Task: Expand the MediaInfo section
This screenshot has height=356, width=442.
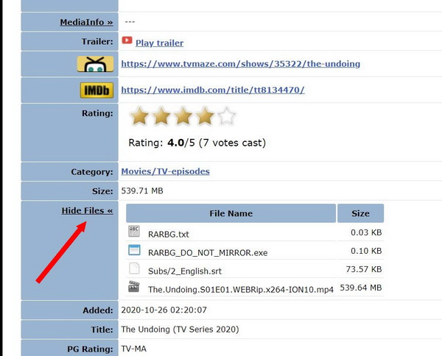Action: click(x=86, y=22)
